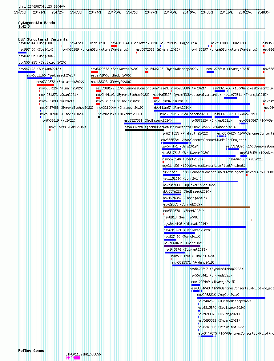
Task: Click nsv5982880 (Wu2021) label
Action: coord(189,88)
